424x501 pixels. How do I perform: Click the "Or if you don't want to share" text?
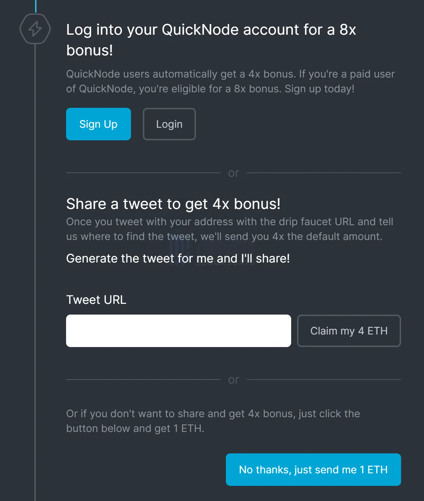(213, 421)
